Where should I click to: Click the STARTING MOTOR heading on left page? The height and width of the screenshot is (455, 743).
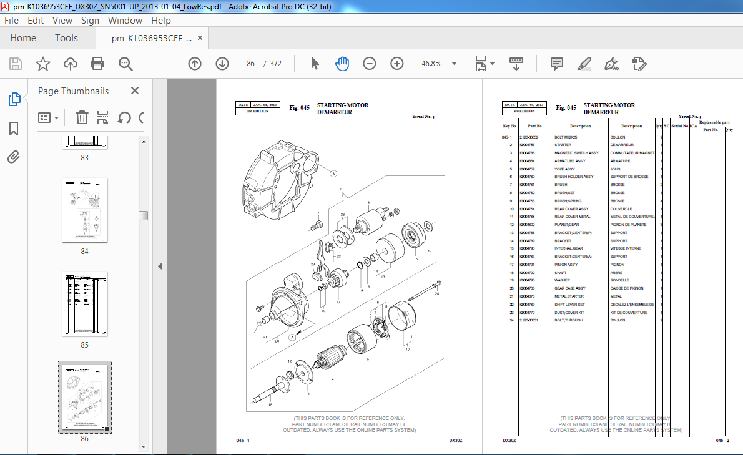(343, 105)
